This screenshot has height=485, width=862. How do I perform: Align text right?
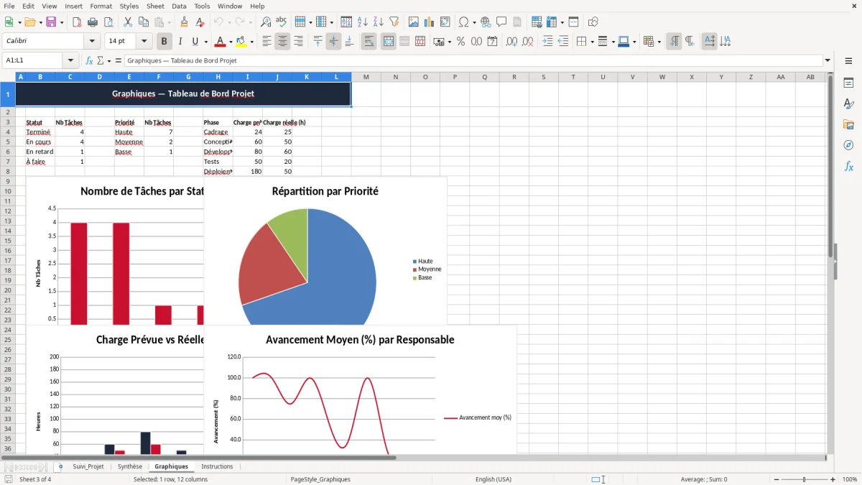298,42
